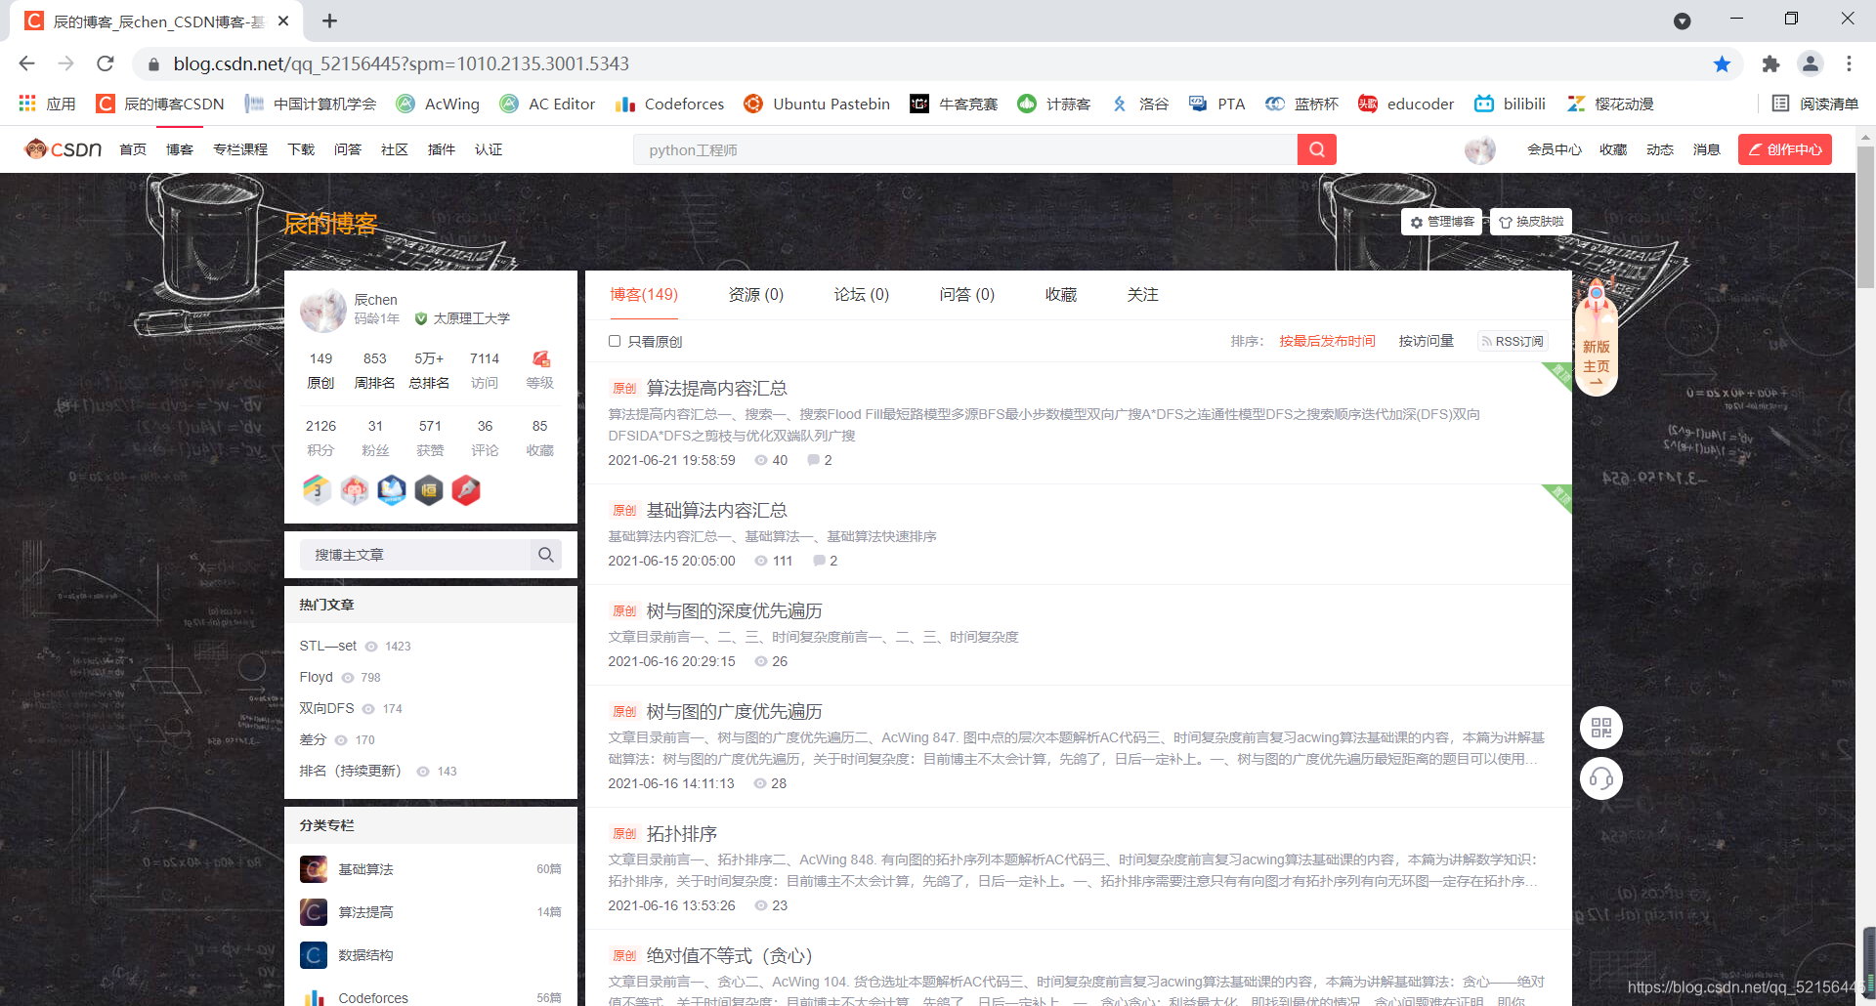The width and height of the screenshot is (1876, 1006).
Task: Open the 数据结构 category icon
Action: [x=314, y=955]
